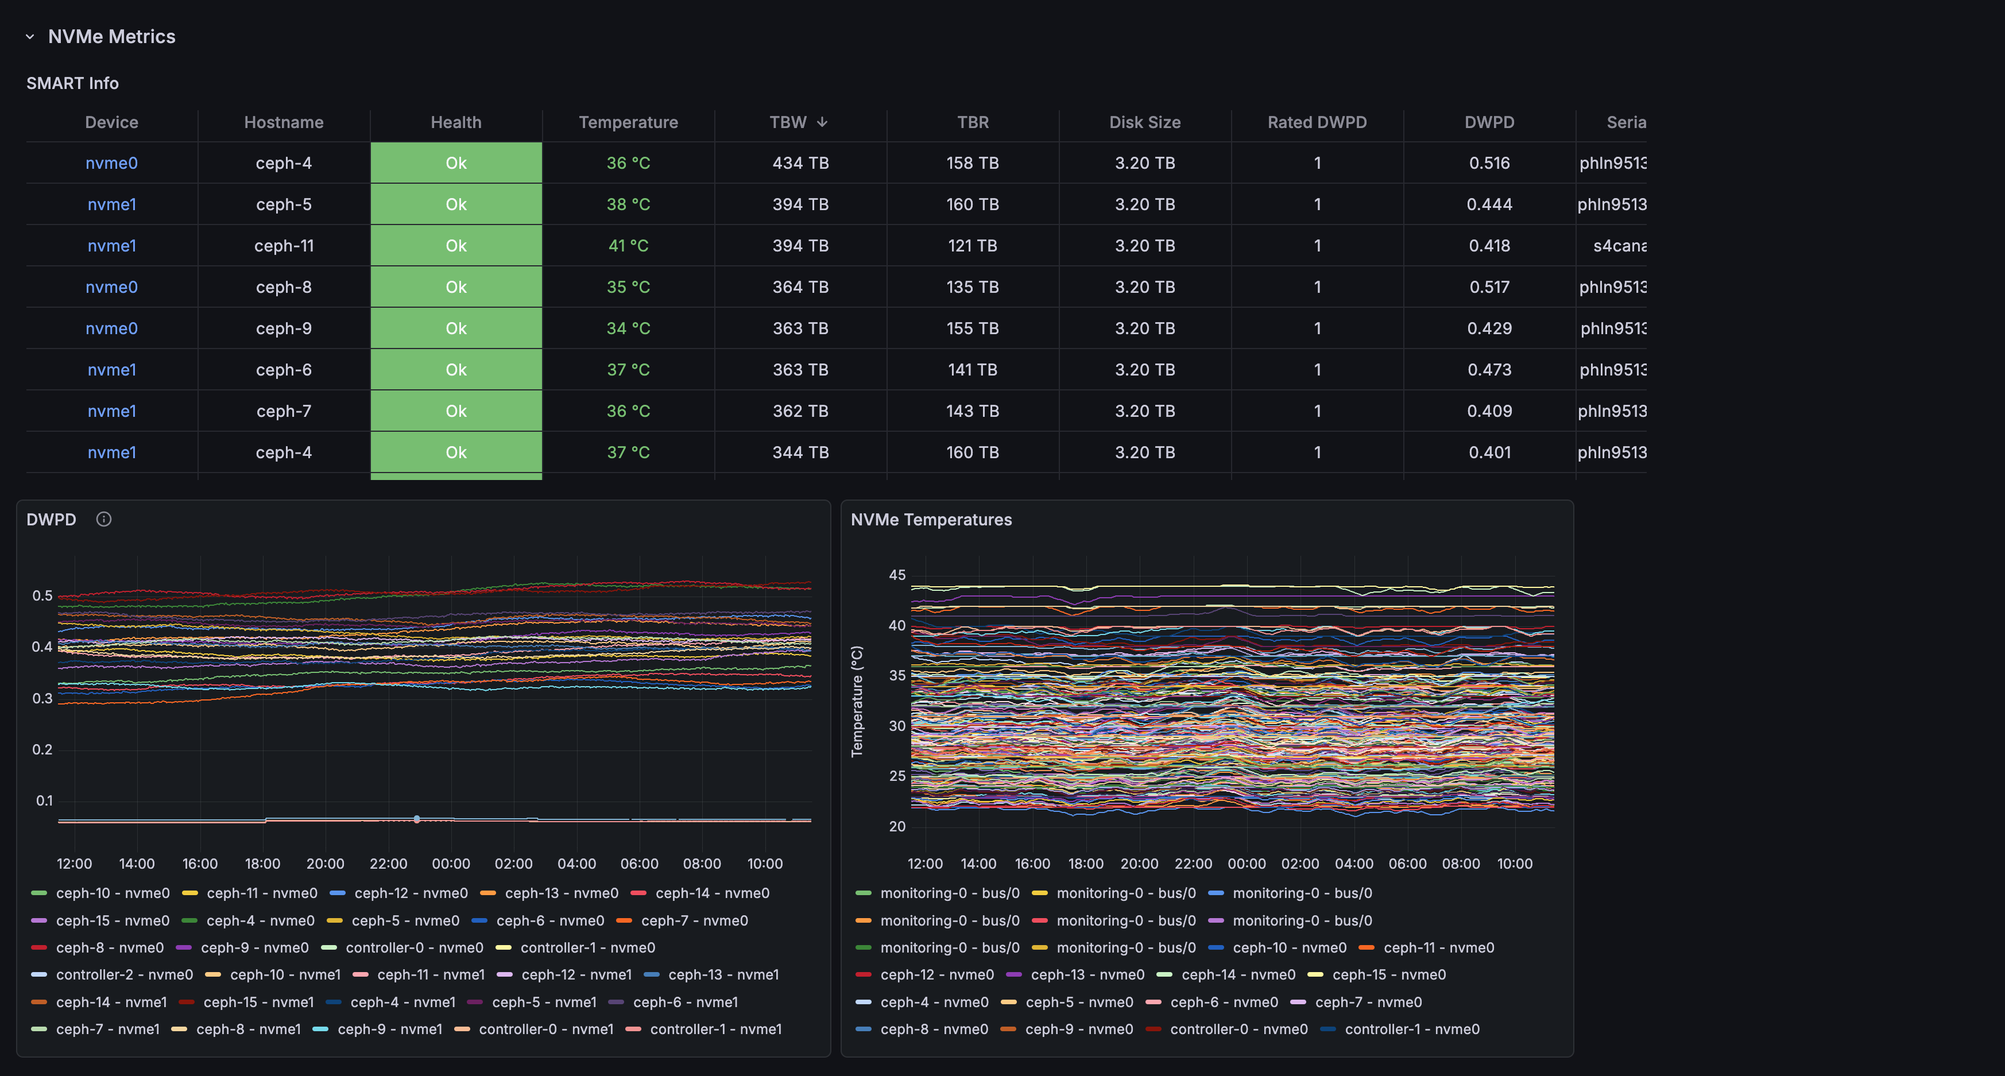Toggle controller-1 - nvme1 in DWPD legend
The image size is (2005, 1076).
716,1028
